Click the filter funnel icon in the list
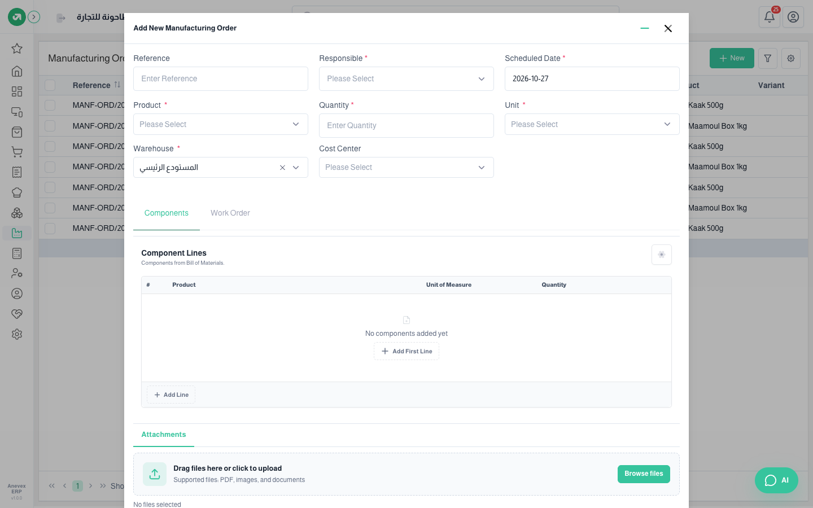Viewport: 813px width, 508px height. (x=768, y=58)
